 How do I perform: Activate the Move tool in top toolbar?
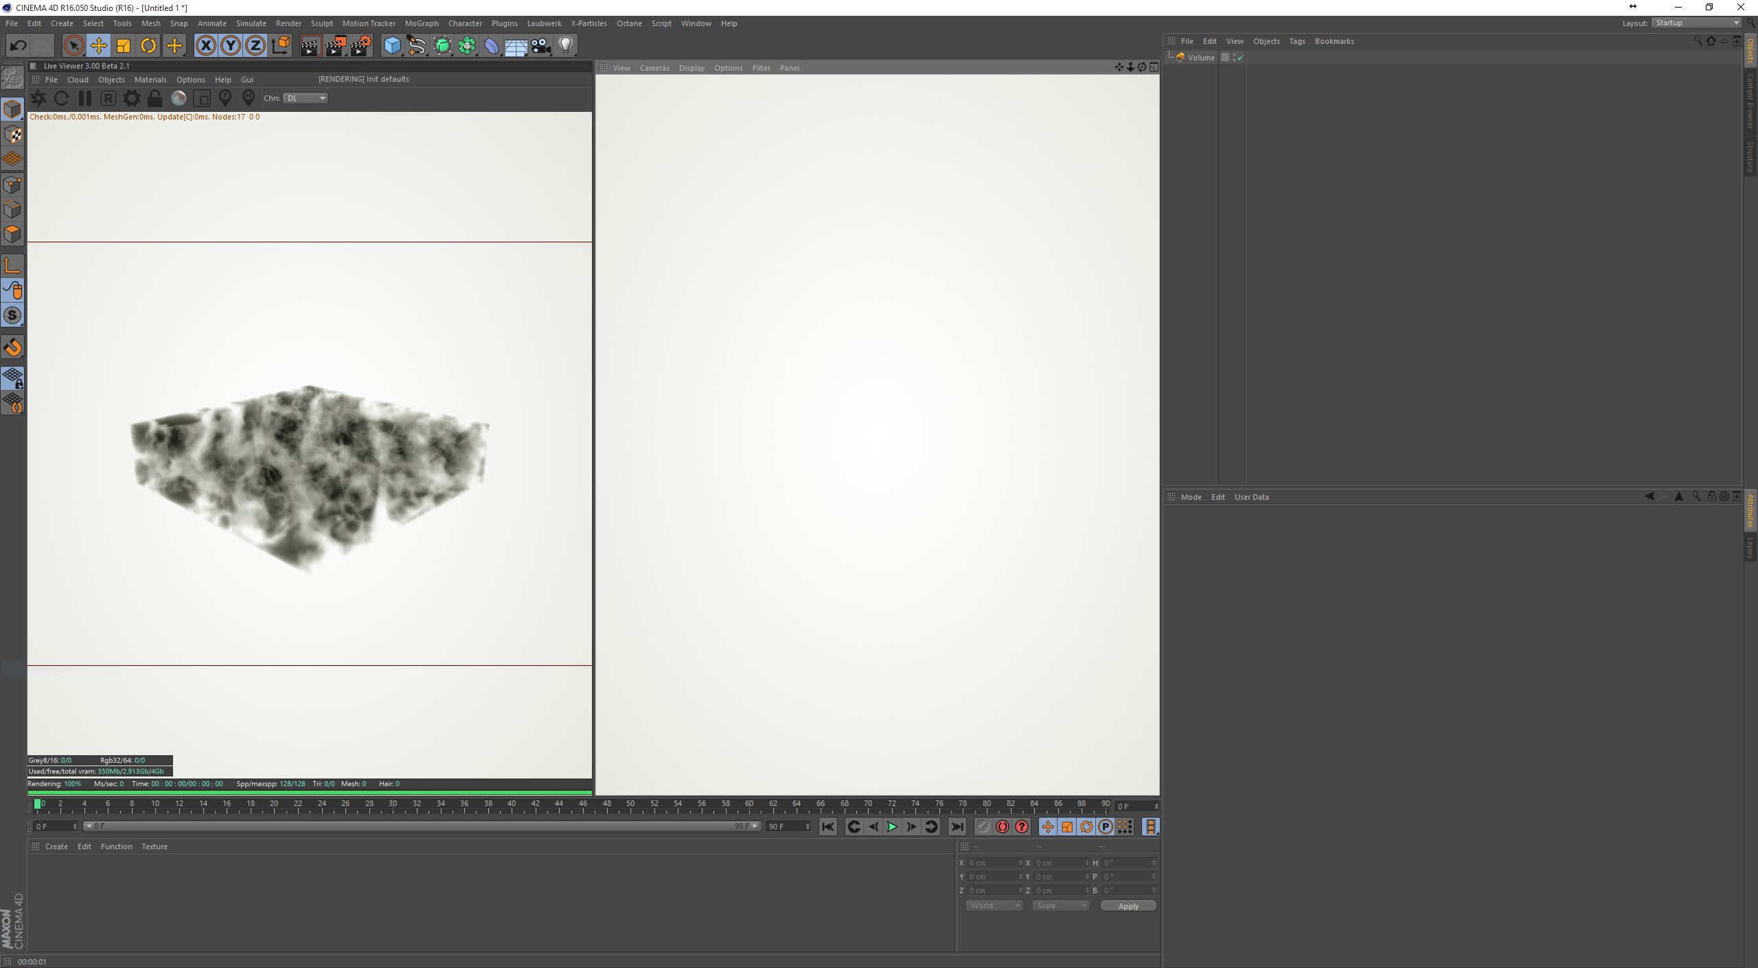click(98, 46)
